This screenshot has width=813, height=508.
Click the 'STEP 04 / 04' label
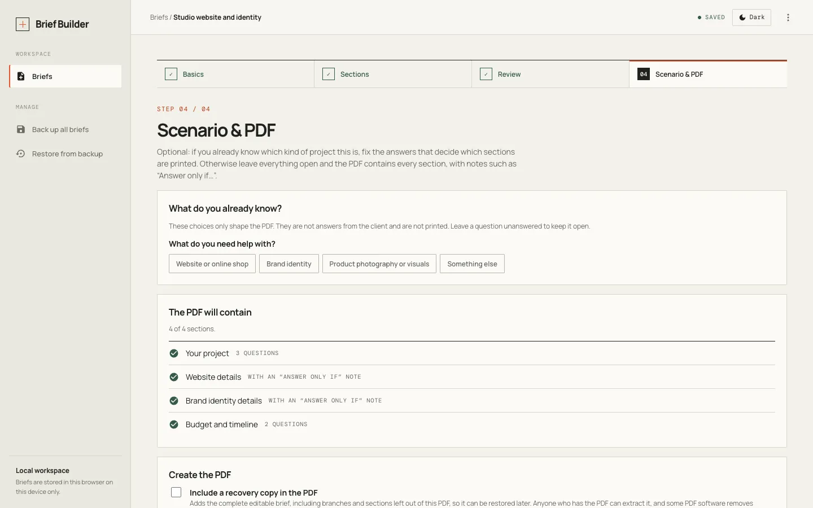183,109
